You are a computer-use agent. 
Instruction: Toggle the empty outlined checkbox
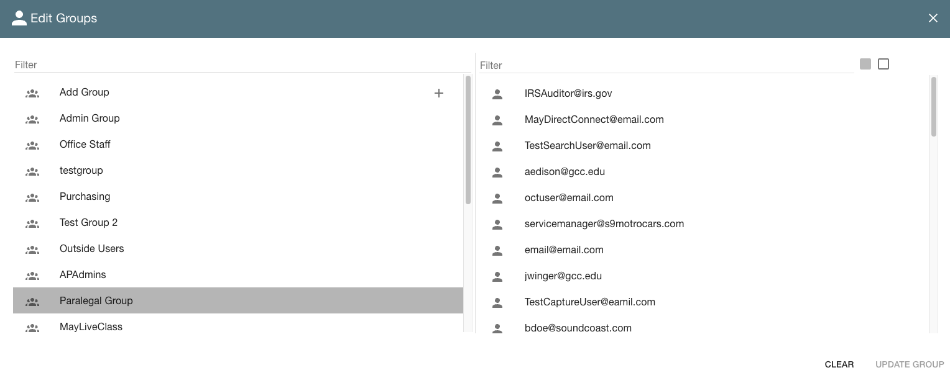(x=883, y=64)
